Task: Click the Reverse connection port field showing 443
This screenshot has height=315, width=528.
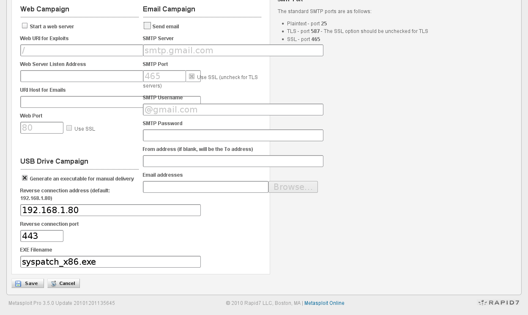Action: tap(41, 236)
